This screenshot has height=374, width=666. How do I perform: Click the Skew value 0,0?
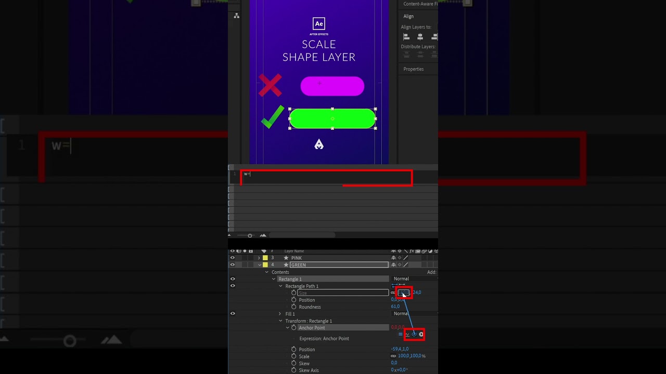pyautogui.click(x=394, y=363)
